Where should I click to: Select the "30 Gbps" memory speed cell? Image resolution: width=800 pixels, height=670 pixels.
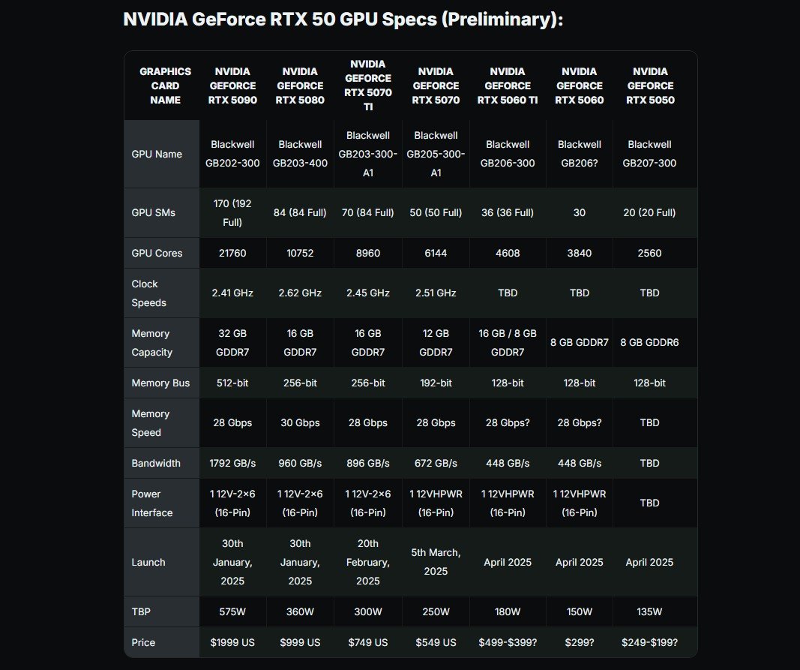[300, 422]
